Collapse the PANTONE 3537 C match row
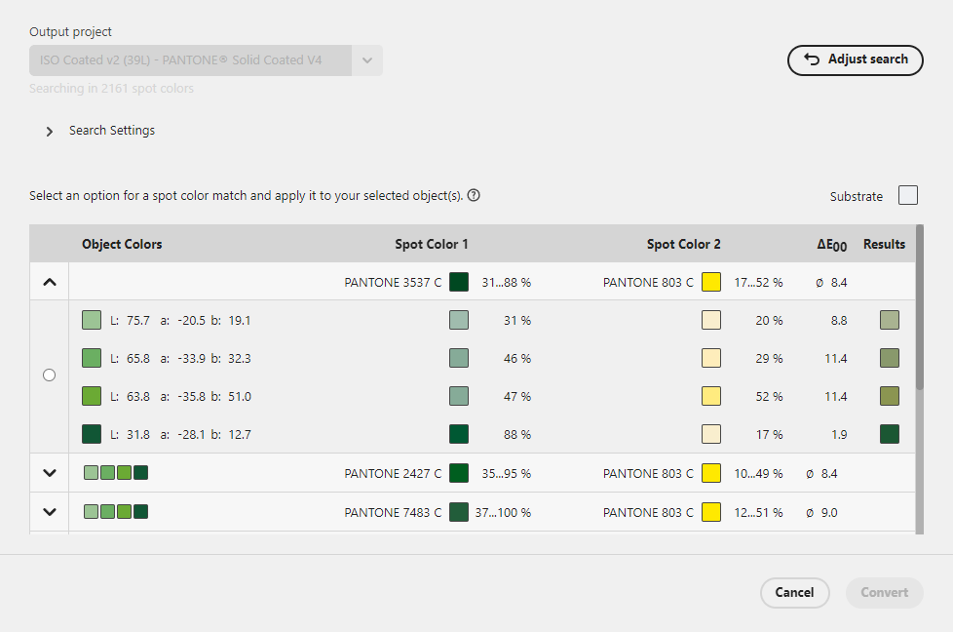This screenshot has height=632, width=953. point(49,281)
